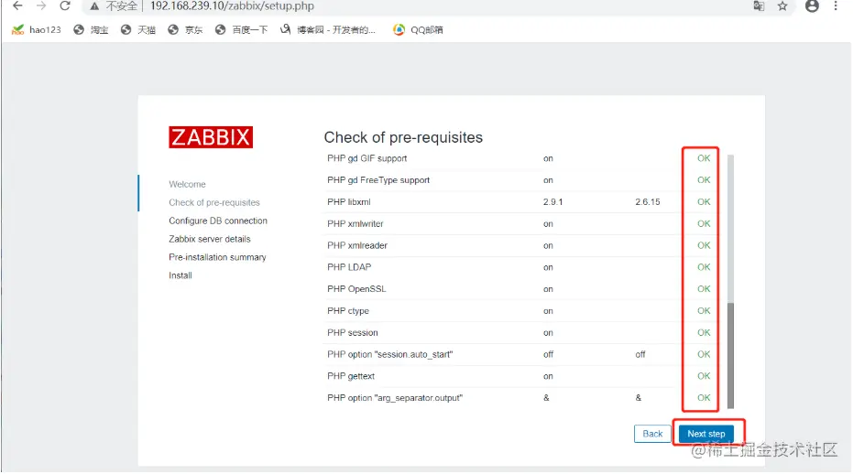
Task: Go back with browser back arrow
Action: click(17, 6)
